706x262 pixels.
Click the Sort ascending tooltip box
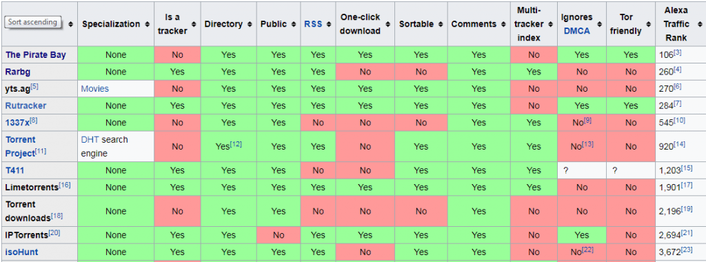(x=33, y=22)
